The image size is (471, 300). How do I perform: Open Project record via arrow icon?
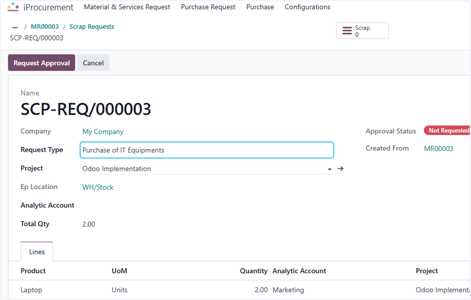pos(341,169)
